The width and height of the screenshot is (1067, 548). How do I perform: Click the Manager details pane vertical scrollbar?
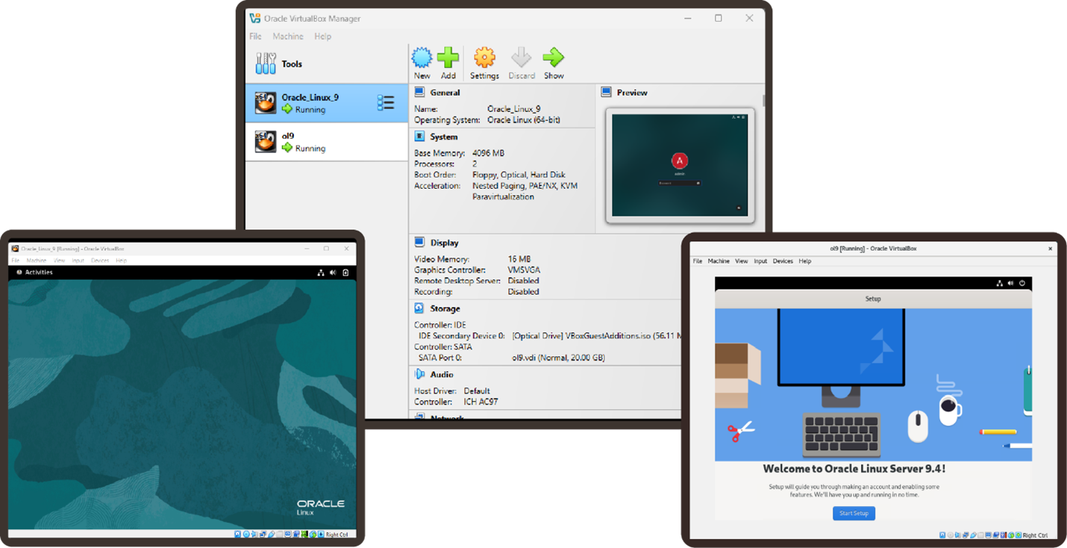tap(764, 101)
